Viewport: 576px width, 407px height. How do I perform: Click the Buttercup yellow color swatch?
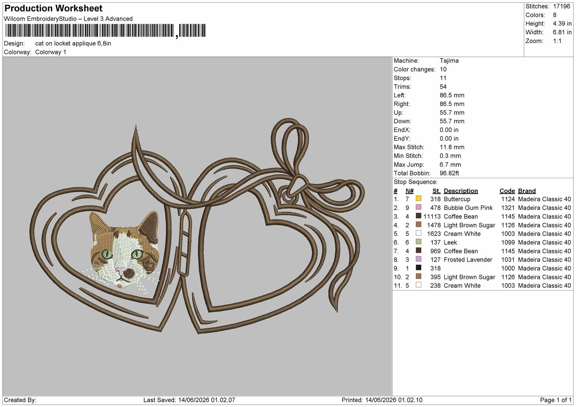(x=418, y=199)
